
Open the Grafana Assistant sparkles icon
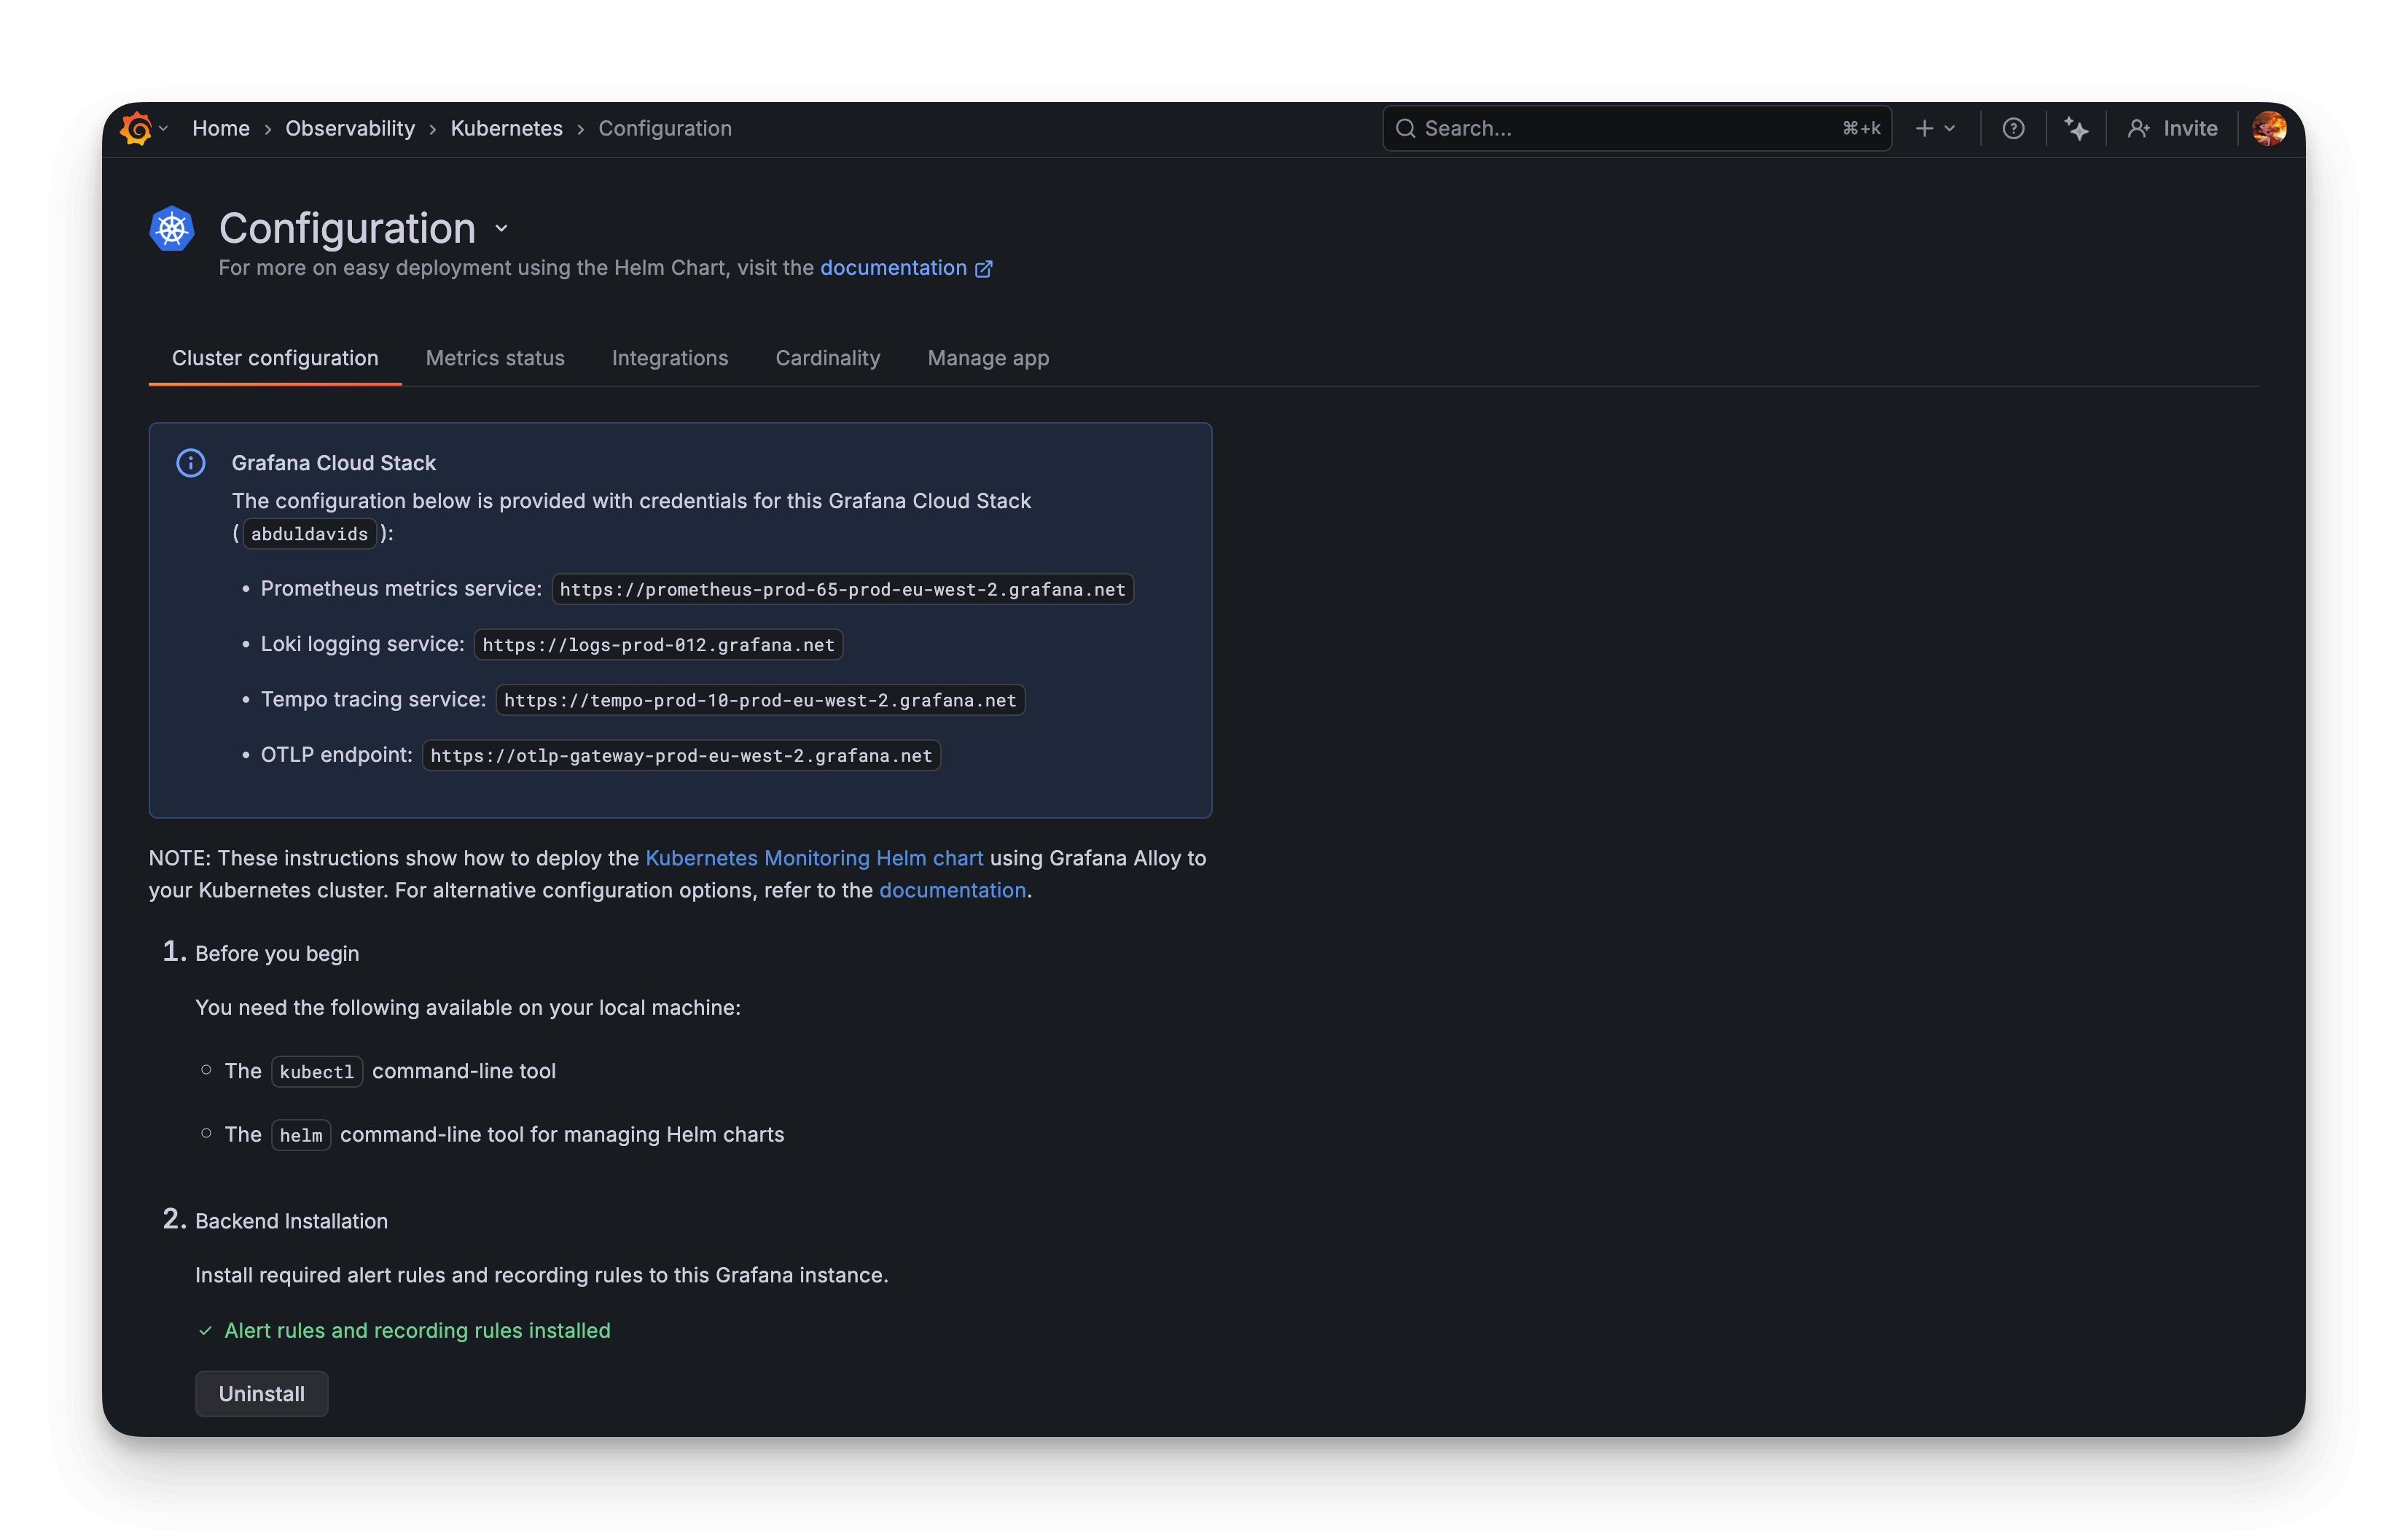tap(2077, 128)
